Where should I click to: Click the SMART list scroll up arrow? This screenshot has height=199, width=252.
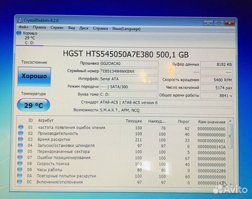click(230, 121)
